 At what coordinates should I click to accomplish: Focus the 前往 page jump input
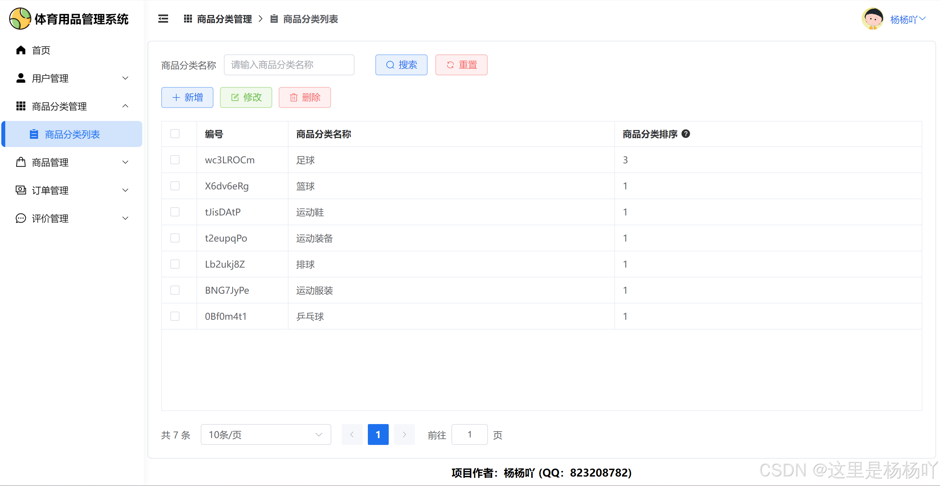[x=469, y=434]
